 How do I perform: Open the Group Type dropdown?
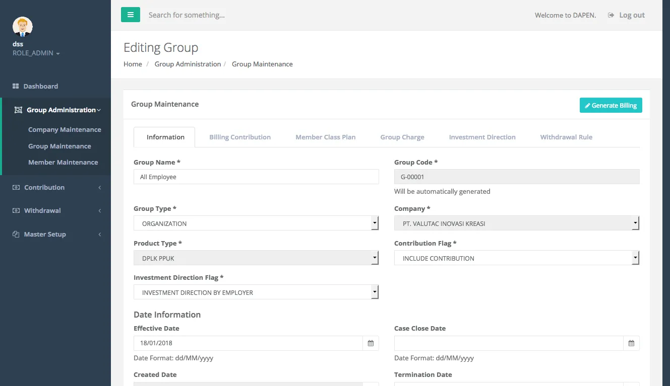pyautogui.click(x=256, y=223)
